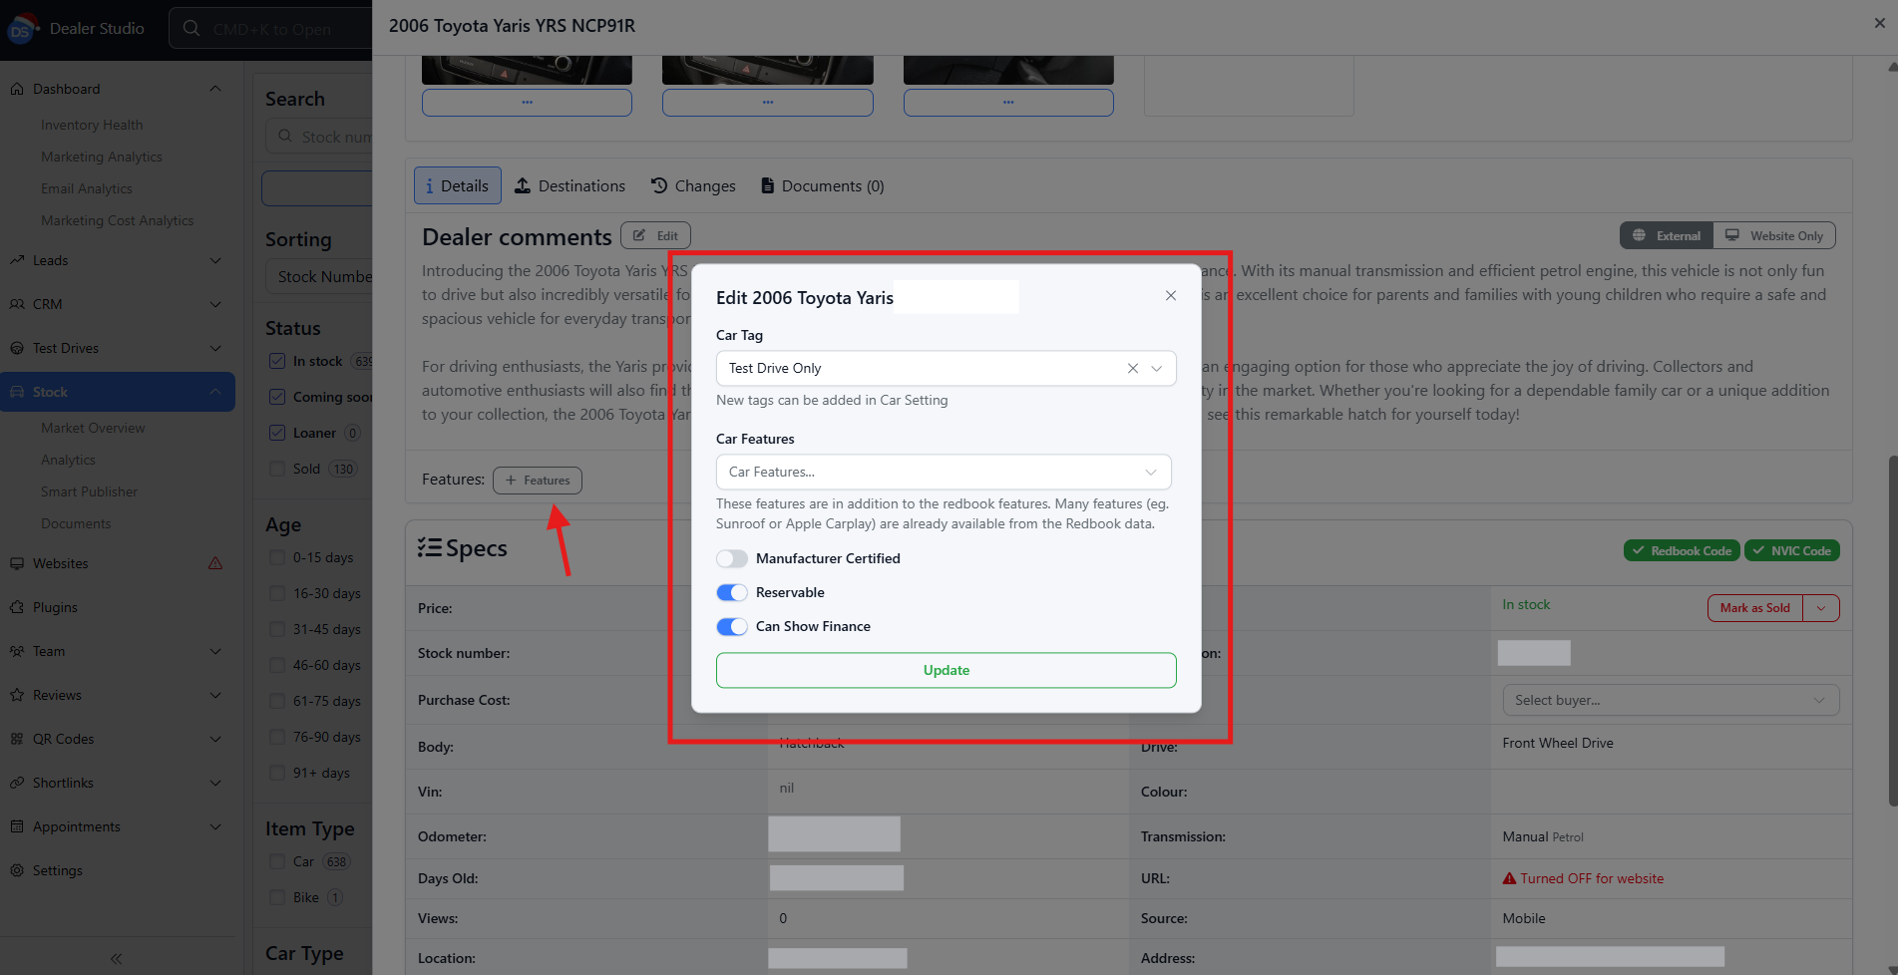Viewport: 1898px width, 975px height.
Task: Select the Website Only comments view
Action: (1774, 235)
